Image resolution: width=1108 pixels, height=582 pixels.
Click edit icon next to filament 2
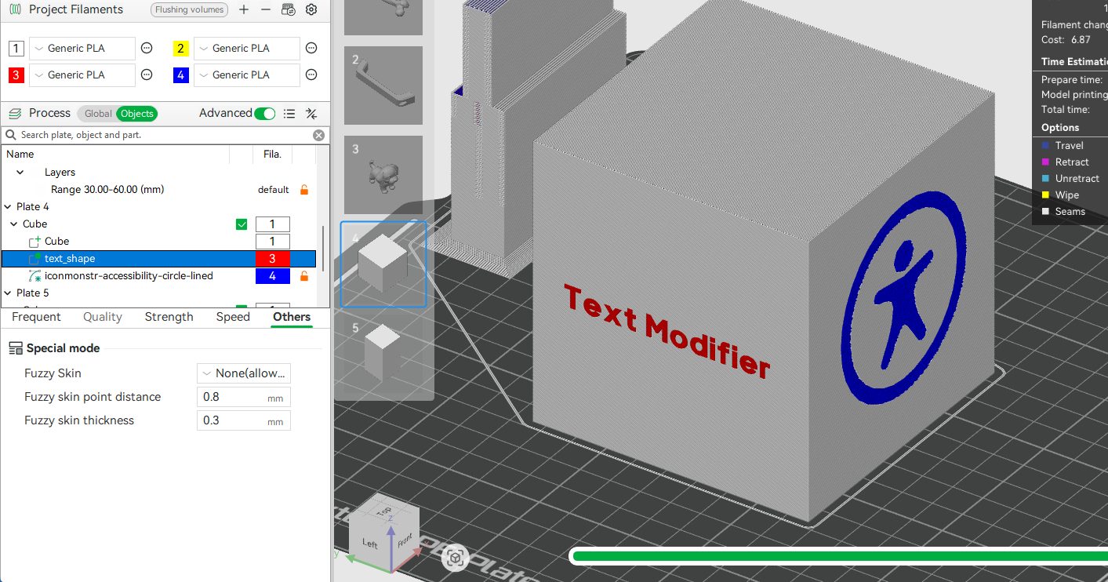[x=311, y=49]
